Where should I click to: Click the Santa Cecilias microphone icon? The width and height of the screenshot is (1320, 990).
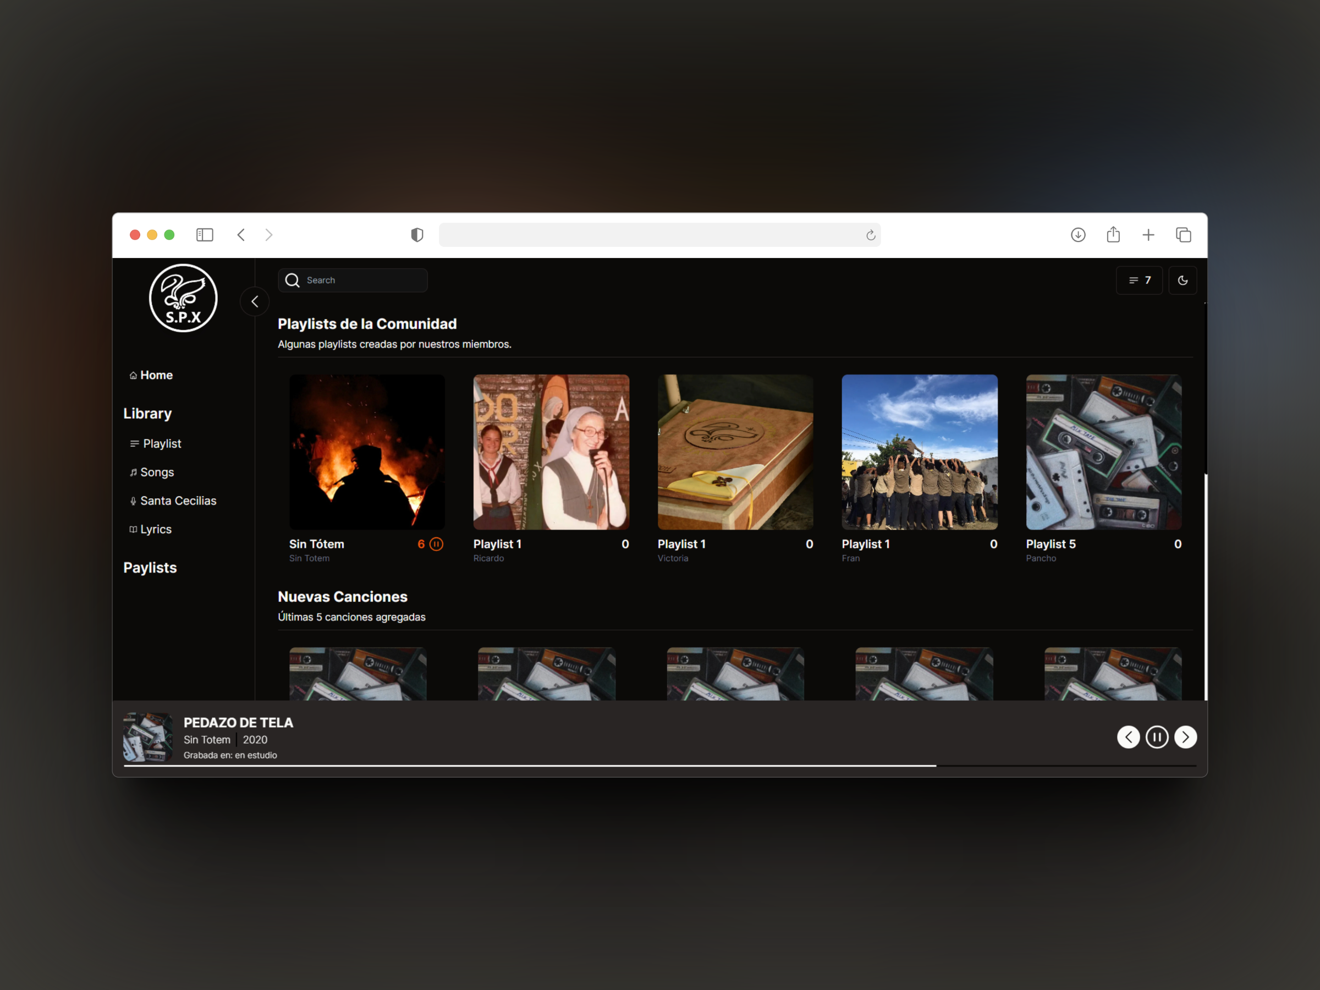point(133,501)
